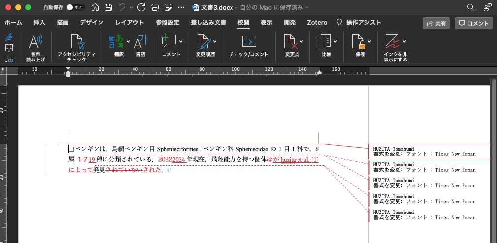This screenshot has width=497, height=243.
Task: Click the Search magnifier icon
Action: click(471, 7)
